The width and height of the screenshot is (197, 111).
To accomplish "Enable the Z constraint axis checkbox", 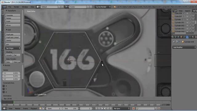I will pyautogui.click(x=4, y=92).
